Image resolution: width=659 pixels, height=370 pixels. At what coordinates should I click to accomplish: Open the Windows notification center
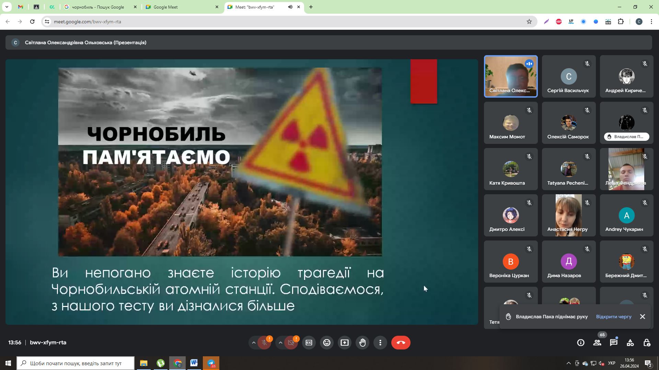pos(648,363)
